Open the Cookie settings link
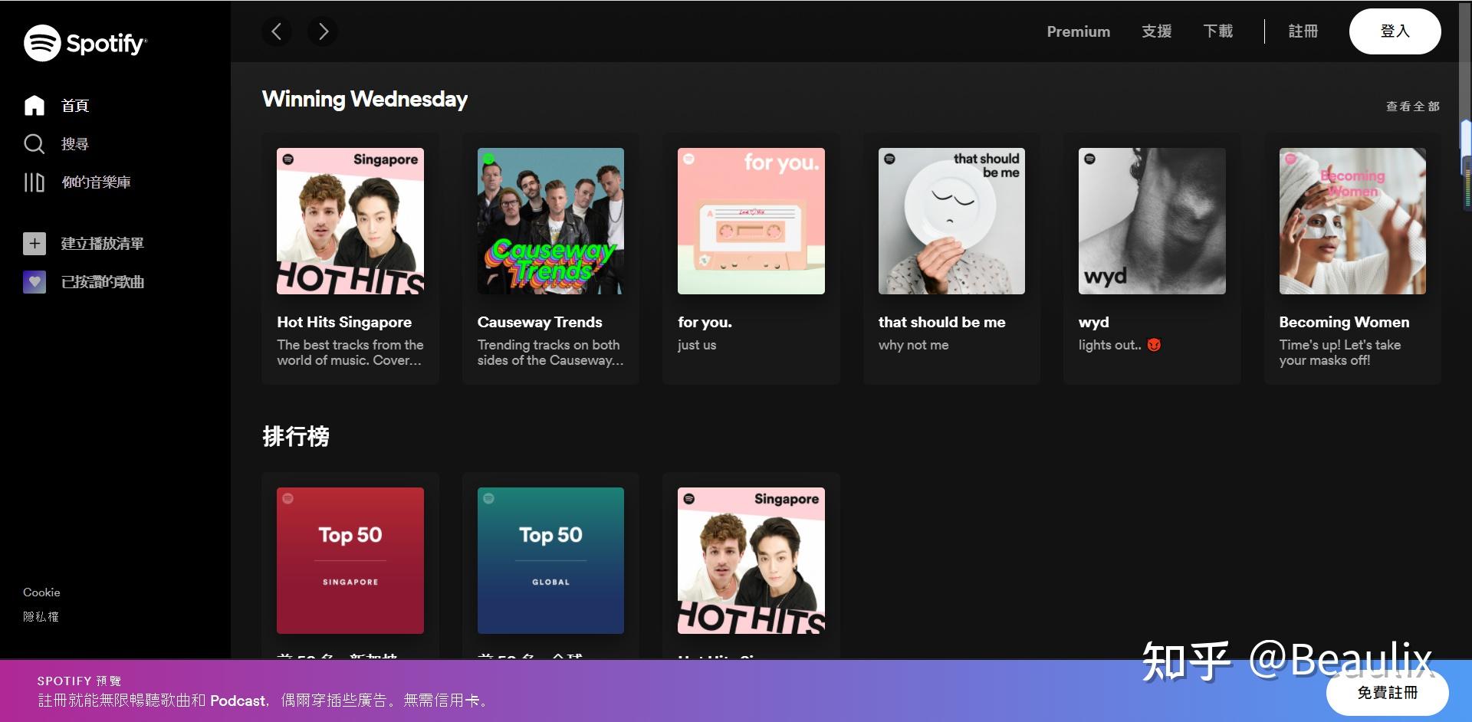Image resolution: width=1472 pixels, height=722 pixels. [41, 592]
